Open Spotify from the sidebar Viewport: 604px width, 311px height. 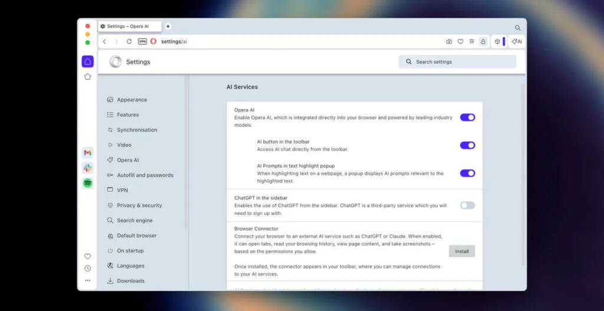click(x=88, y=183)
